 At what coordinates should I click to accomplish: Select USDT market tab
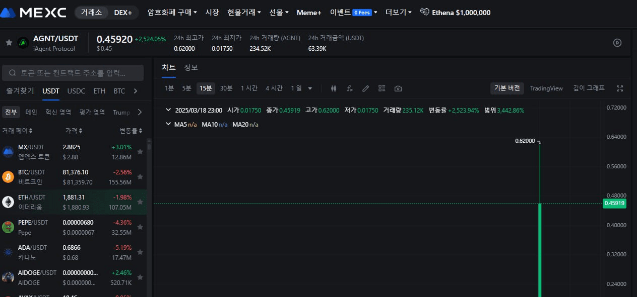(x=51, y=91)
